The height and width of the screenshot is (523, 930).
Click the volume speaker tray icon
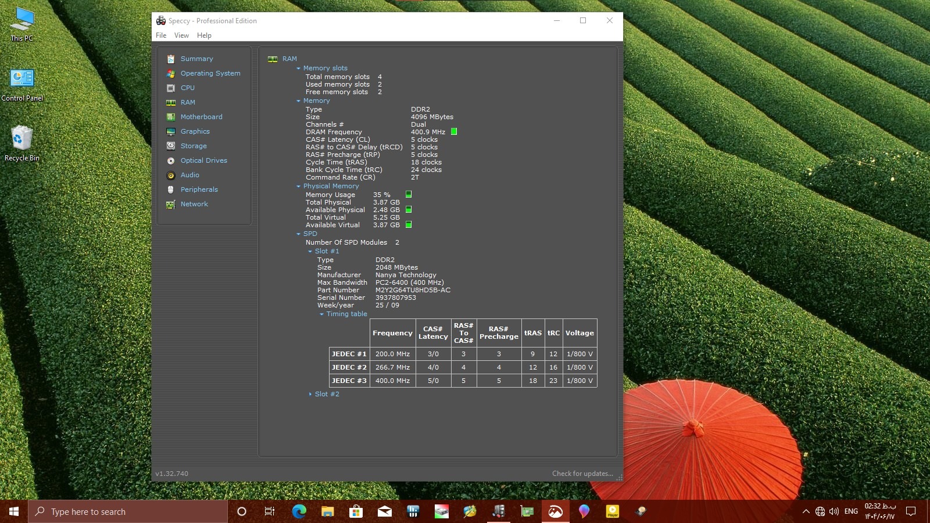coord(834,511)
